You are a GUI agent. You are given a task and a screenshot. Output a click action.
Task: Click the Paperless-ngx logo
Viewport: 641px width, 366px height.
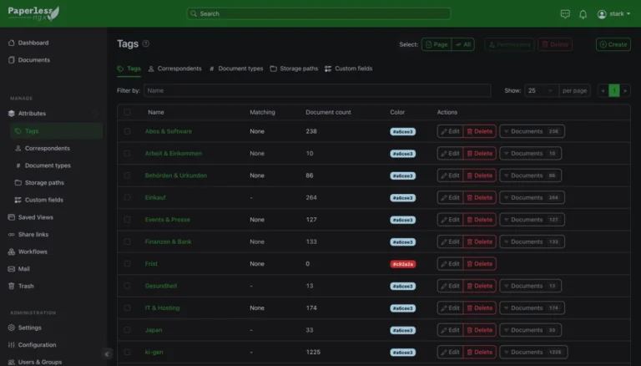point(33,13)
